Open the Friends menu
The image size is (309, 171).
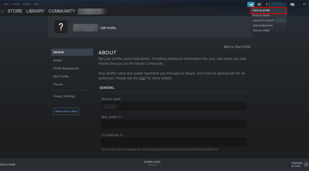(x=15, y=4)
